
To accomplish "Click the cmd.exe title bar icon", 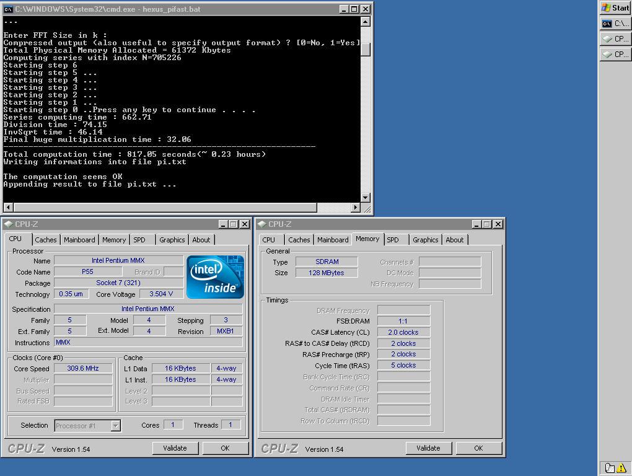I will click(8, 9).
